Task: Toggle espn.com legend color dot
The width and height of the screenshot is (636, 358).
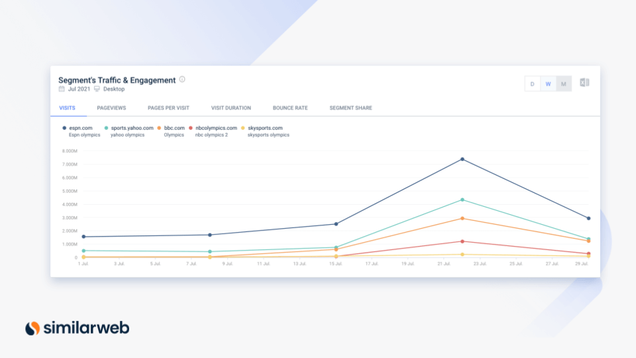Action: click(x=64, y=128)
